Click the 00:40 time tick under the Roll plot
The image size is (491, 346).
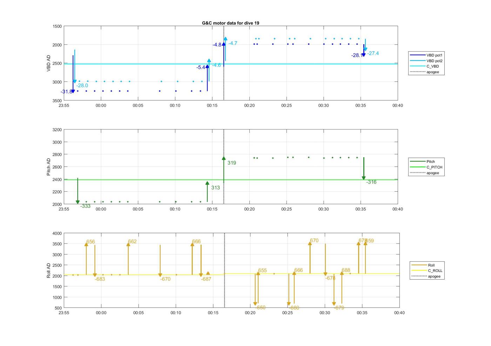[x=399, y=313]
